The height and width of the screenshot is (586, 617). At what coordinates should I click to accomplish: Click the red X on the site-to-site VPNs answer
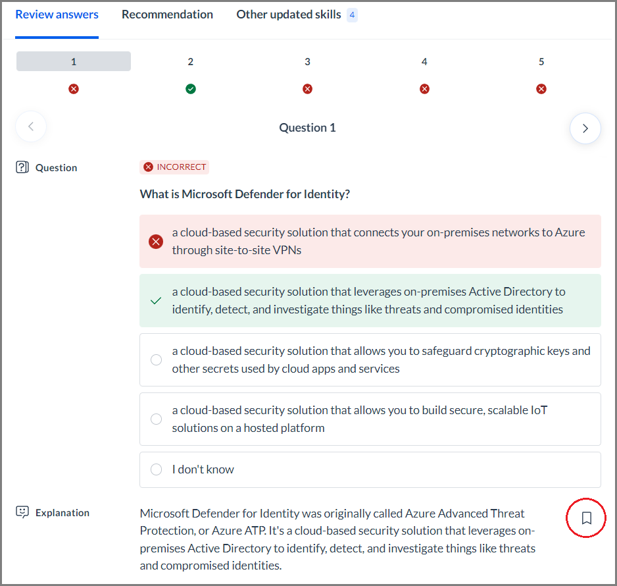[156, 242]
